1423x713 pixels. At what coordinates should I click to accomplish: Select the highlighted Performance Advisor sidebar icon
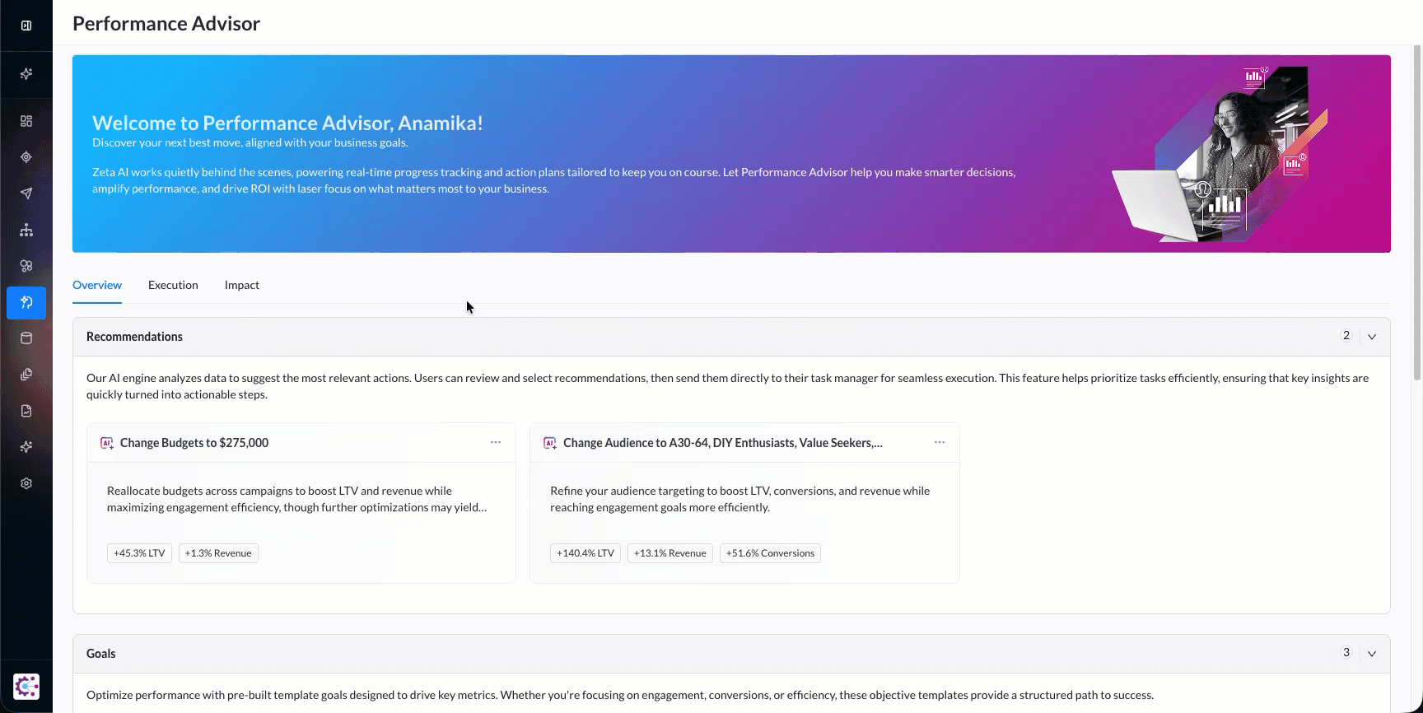click(26, 302)
